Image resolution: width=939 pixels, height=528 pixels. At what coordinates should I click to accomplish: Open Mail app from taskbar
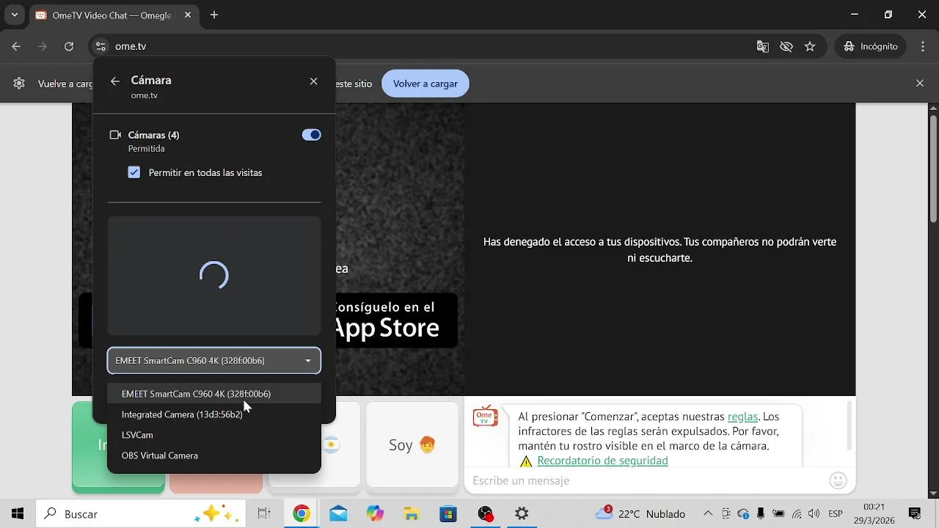coord(338,514)
